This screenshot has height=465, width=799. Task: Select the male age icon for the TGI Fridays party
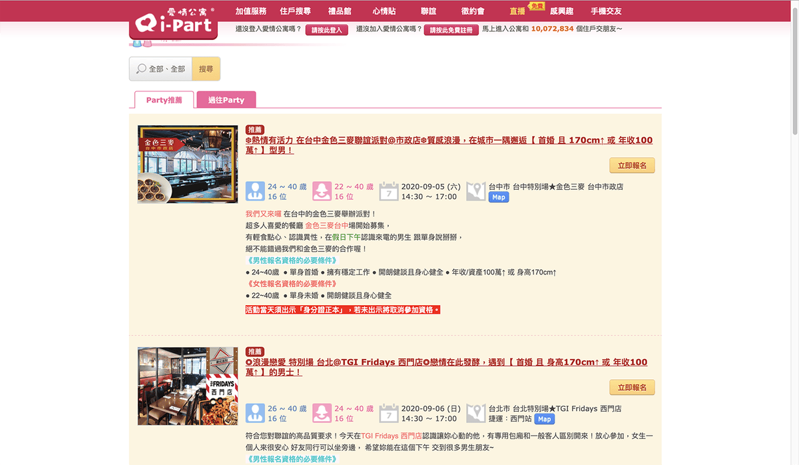(x=255, y=413)
